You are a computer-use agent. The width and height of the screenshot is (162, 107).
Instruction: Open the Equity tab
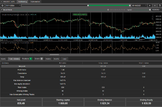(x=3, y=59)
